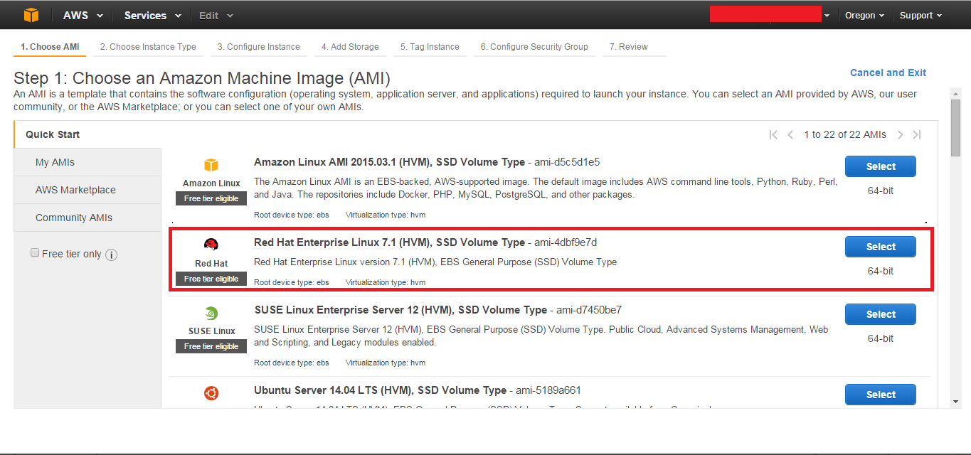Click the vertical scrollbar thumb
The width and height of the screenshot is (971, 455).
(x=956, y=127)
